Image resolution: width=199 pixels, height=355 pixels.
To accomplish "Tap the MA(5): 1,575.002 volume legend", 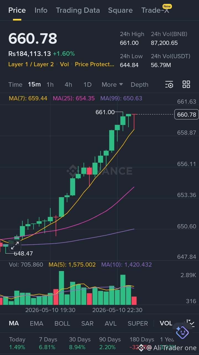I will tap(72, 265).
